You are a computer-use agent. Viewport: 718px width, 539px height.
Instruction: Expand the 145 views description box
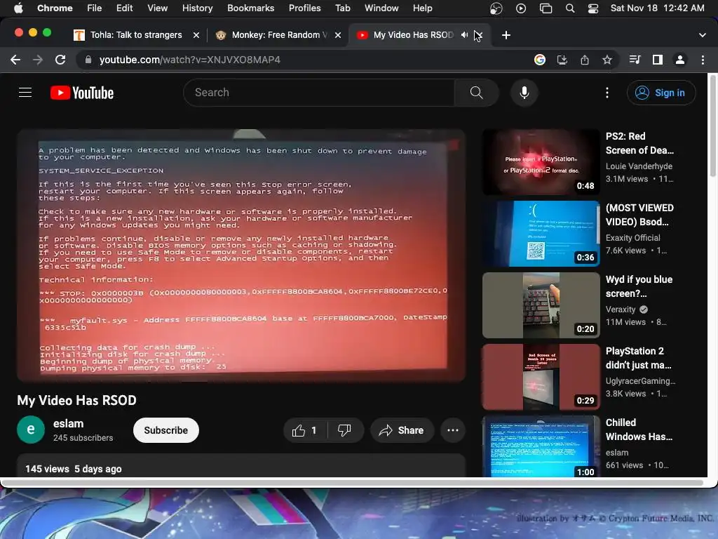241,466
